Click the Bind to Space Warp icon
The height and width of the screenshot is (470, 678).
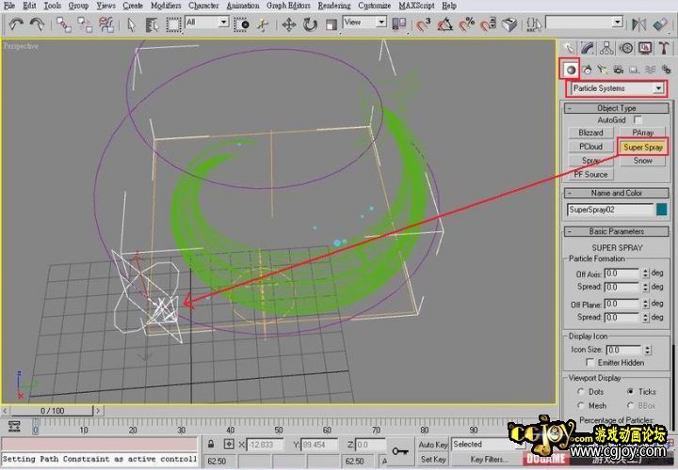pos(105,24)
